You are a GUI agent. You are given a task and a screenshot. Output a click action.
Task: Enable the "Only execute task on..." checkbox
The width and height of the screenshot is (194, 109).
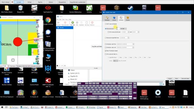pos(105,54)
